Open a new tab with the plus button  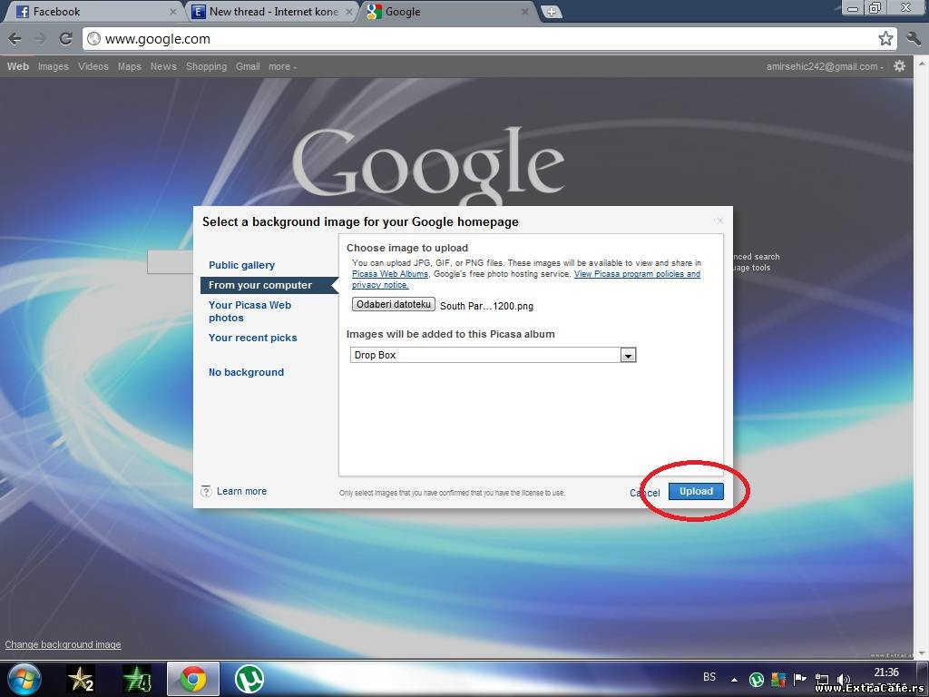pyautogui.click(x=551, y=12)
